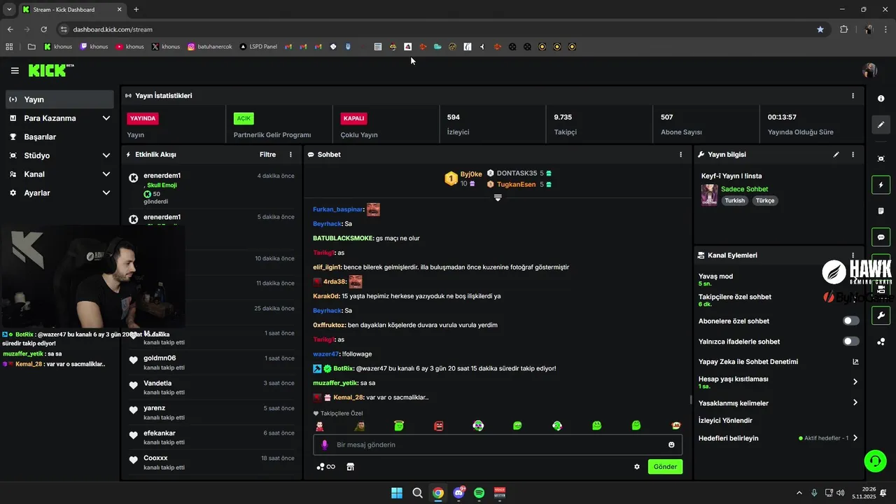Screen dimensions: 896x504
Task: Select the green halo emote
Action: click(x=399, y=426)
